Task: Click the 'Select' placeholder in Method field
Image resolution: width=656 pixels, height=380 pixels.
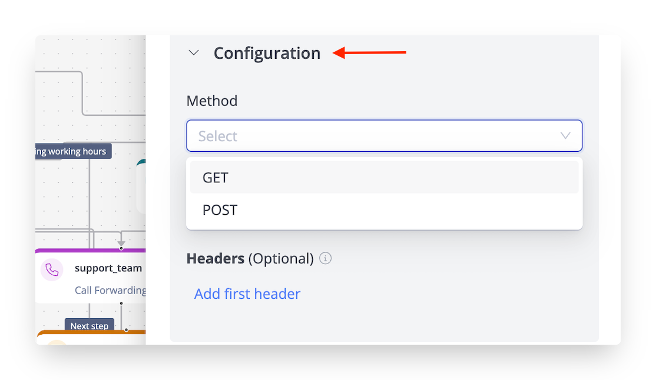Action: pyautogui.click(x=218, y=136)
